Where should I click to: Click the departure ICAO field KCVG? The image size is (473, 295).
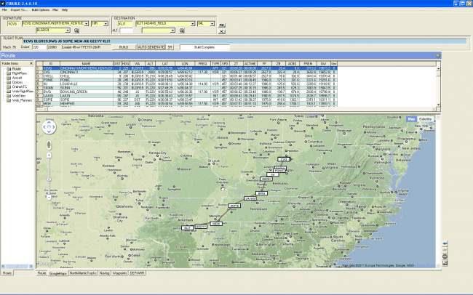(x=14, y=23)
